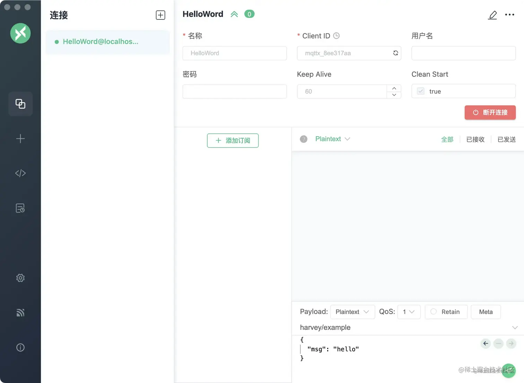The width and height of the screenshot is (524, 383).
Task: Open the Script page icon
Action: click(x=20, y=173)
